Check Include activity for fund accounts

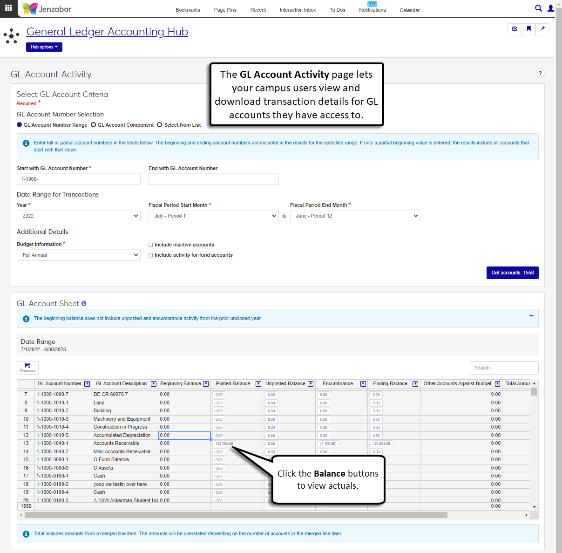click(151, 255)
